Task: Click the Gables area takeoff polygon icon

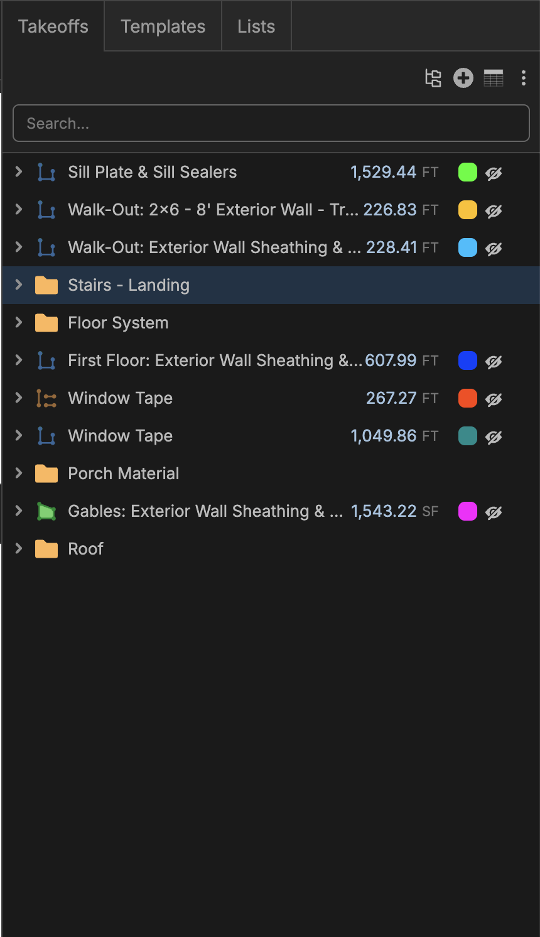Action: (46, 511)
